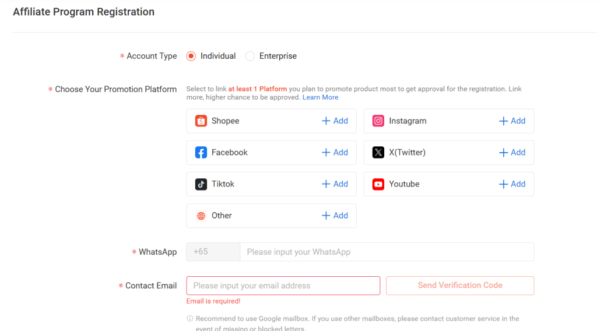Add Instagram as promotion platform

(512, 121)
